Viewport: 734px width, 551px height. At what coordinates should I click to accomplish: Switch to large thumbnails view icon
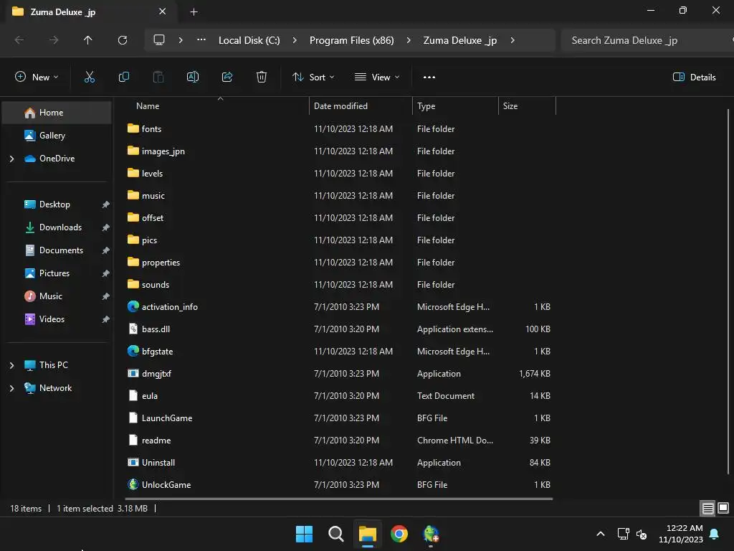tap(723, 508)
